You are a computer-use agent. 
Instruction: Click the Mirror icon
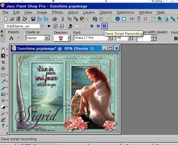pos(132,19)
